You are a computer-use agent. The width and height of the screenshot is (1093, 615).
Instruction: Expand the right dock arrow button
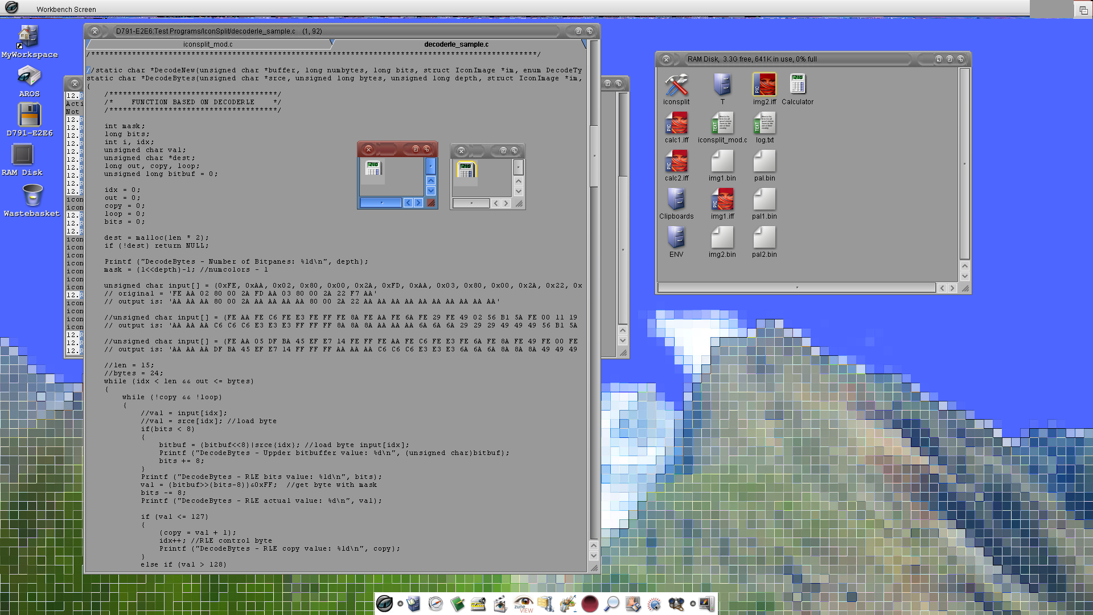(x=692, y=604)
